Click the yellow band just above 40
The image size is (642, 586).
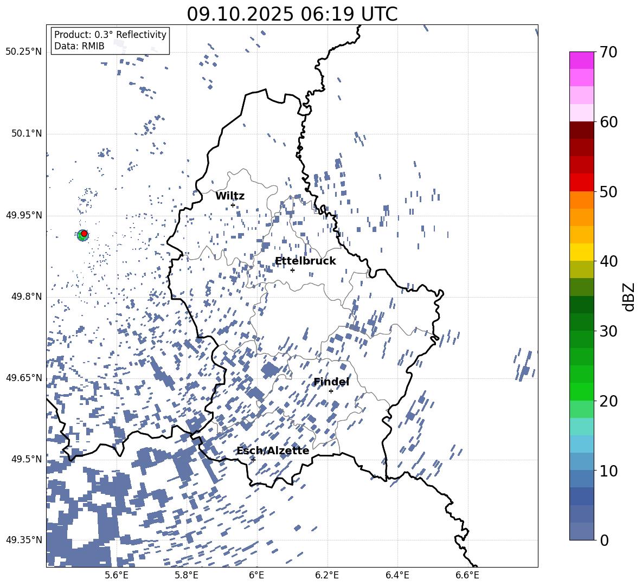(581, 252)
